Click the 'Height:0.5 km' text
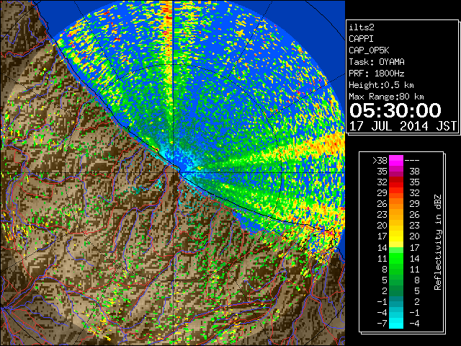 [x=381, y=85]
